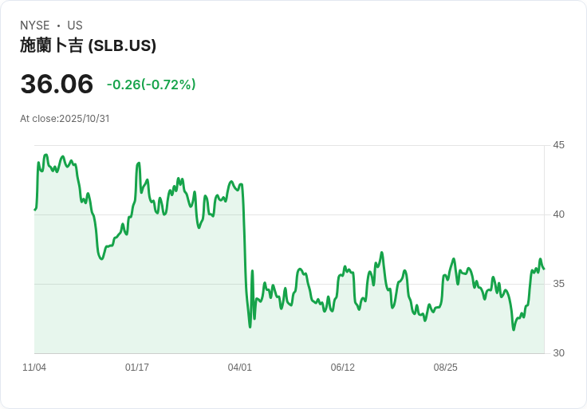Click the 40 value on the price axis
587x409 pixels.
pyautogui.click(x=558, y=214)
